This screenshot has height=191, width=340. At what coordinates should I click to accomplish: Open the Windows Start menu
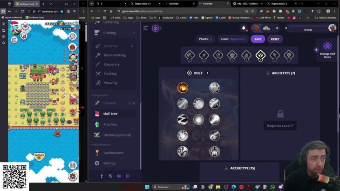pos(147,187)
